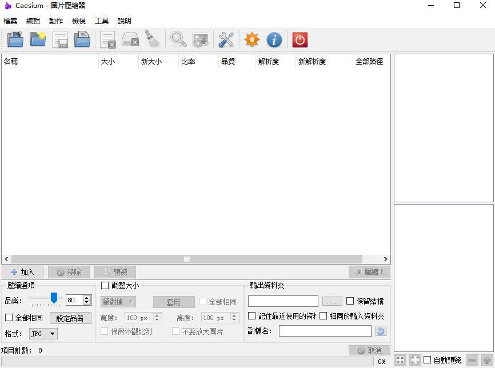Open the 檢視 menu

[79, 21]
